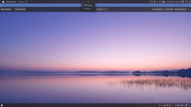This screenshot has width=191, height=107.
Task: Click Lock Widgets button
Action: 6,9
